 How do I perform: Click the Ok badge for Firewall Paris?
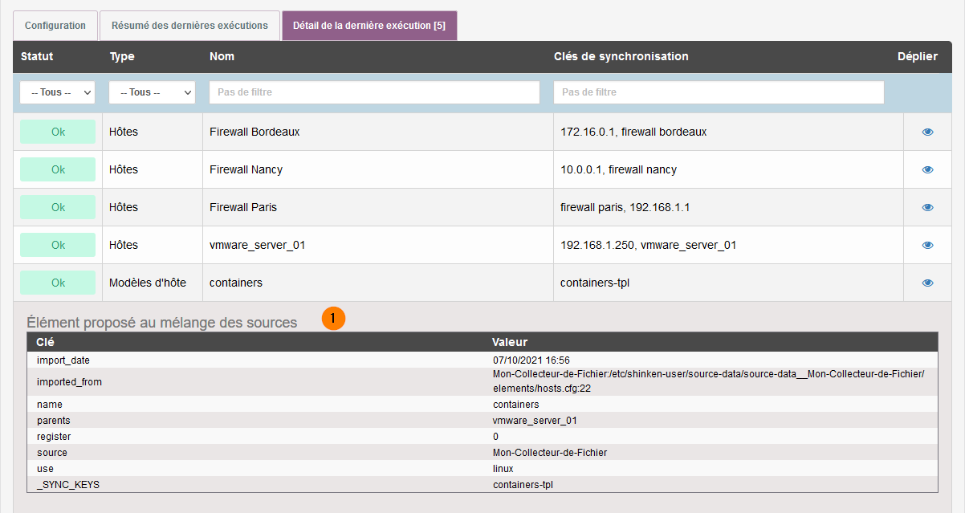pos(58,208)
